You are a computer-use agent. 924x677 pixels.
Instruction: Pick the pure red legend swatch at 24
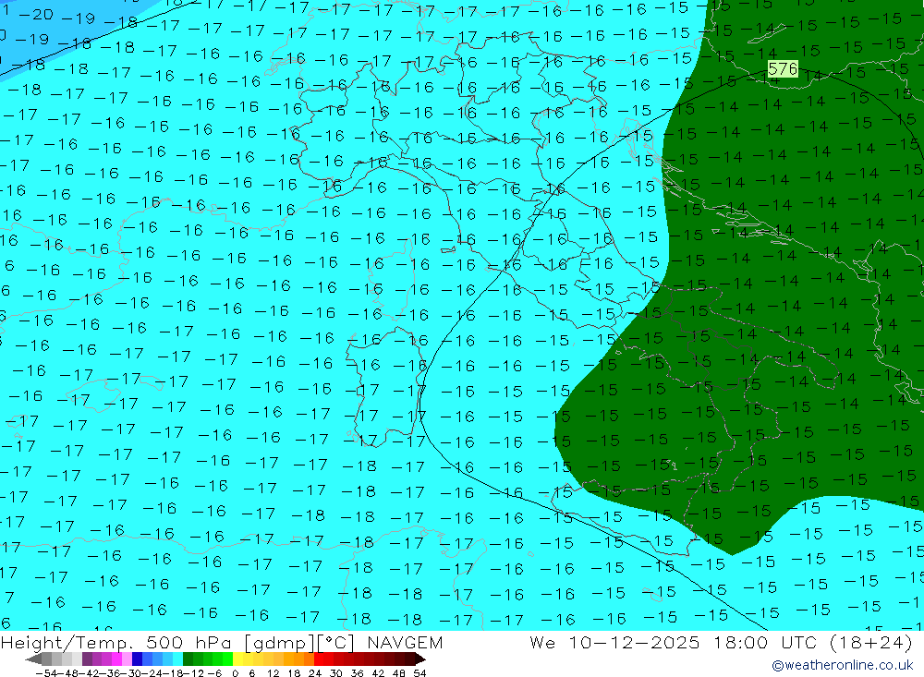coord(318,659)
